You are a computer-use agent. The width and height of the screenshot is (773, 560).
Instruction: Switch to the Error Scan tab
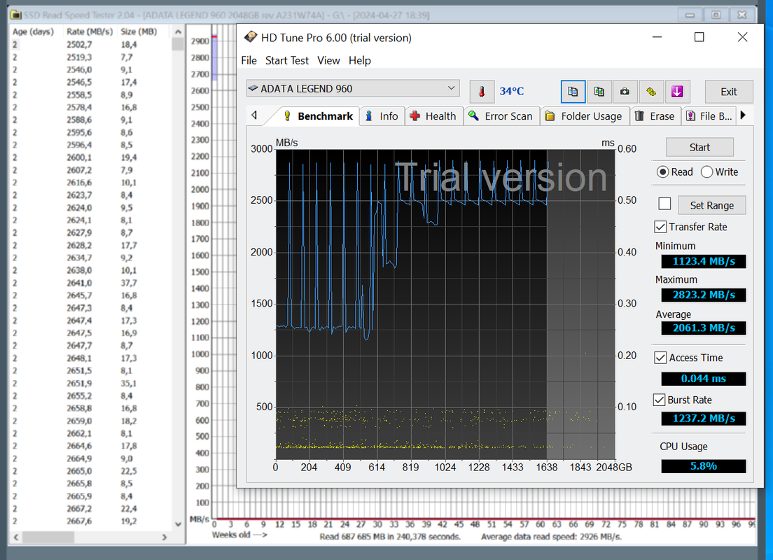pos(501,115)
